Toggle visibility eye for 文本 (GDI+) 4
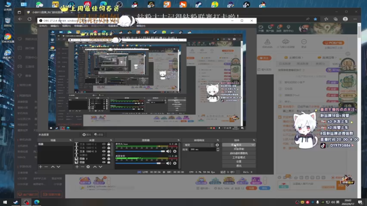The image size is (367, 206). (104, 148)
